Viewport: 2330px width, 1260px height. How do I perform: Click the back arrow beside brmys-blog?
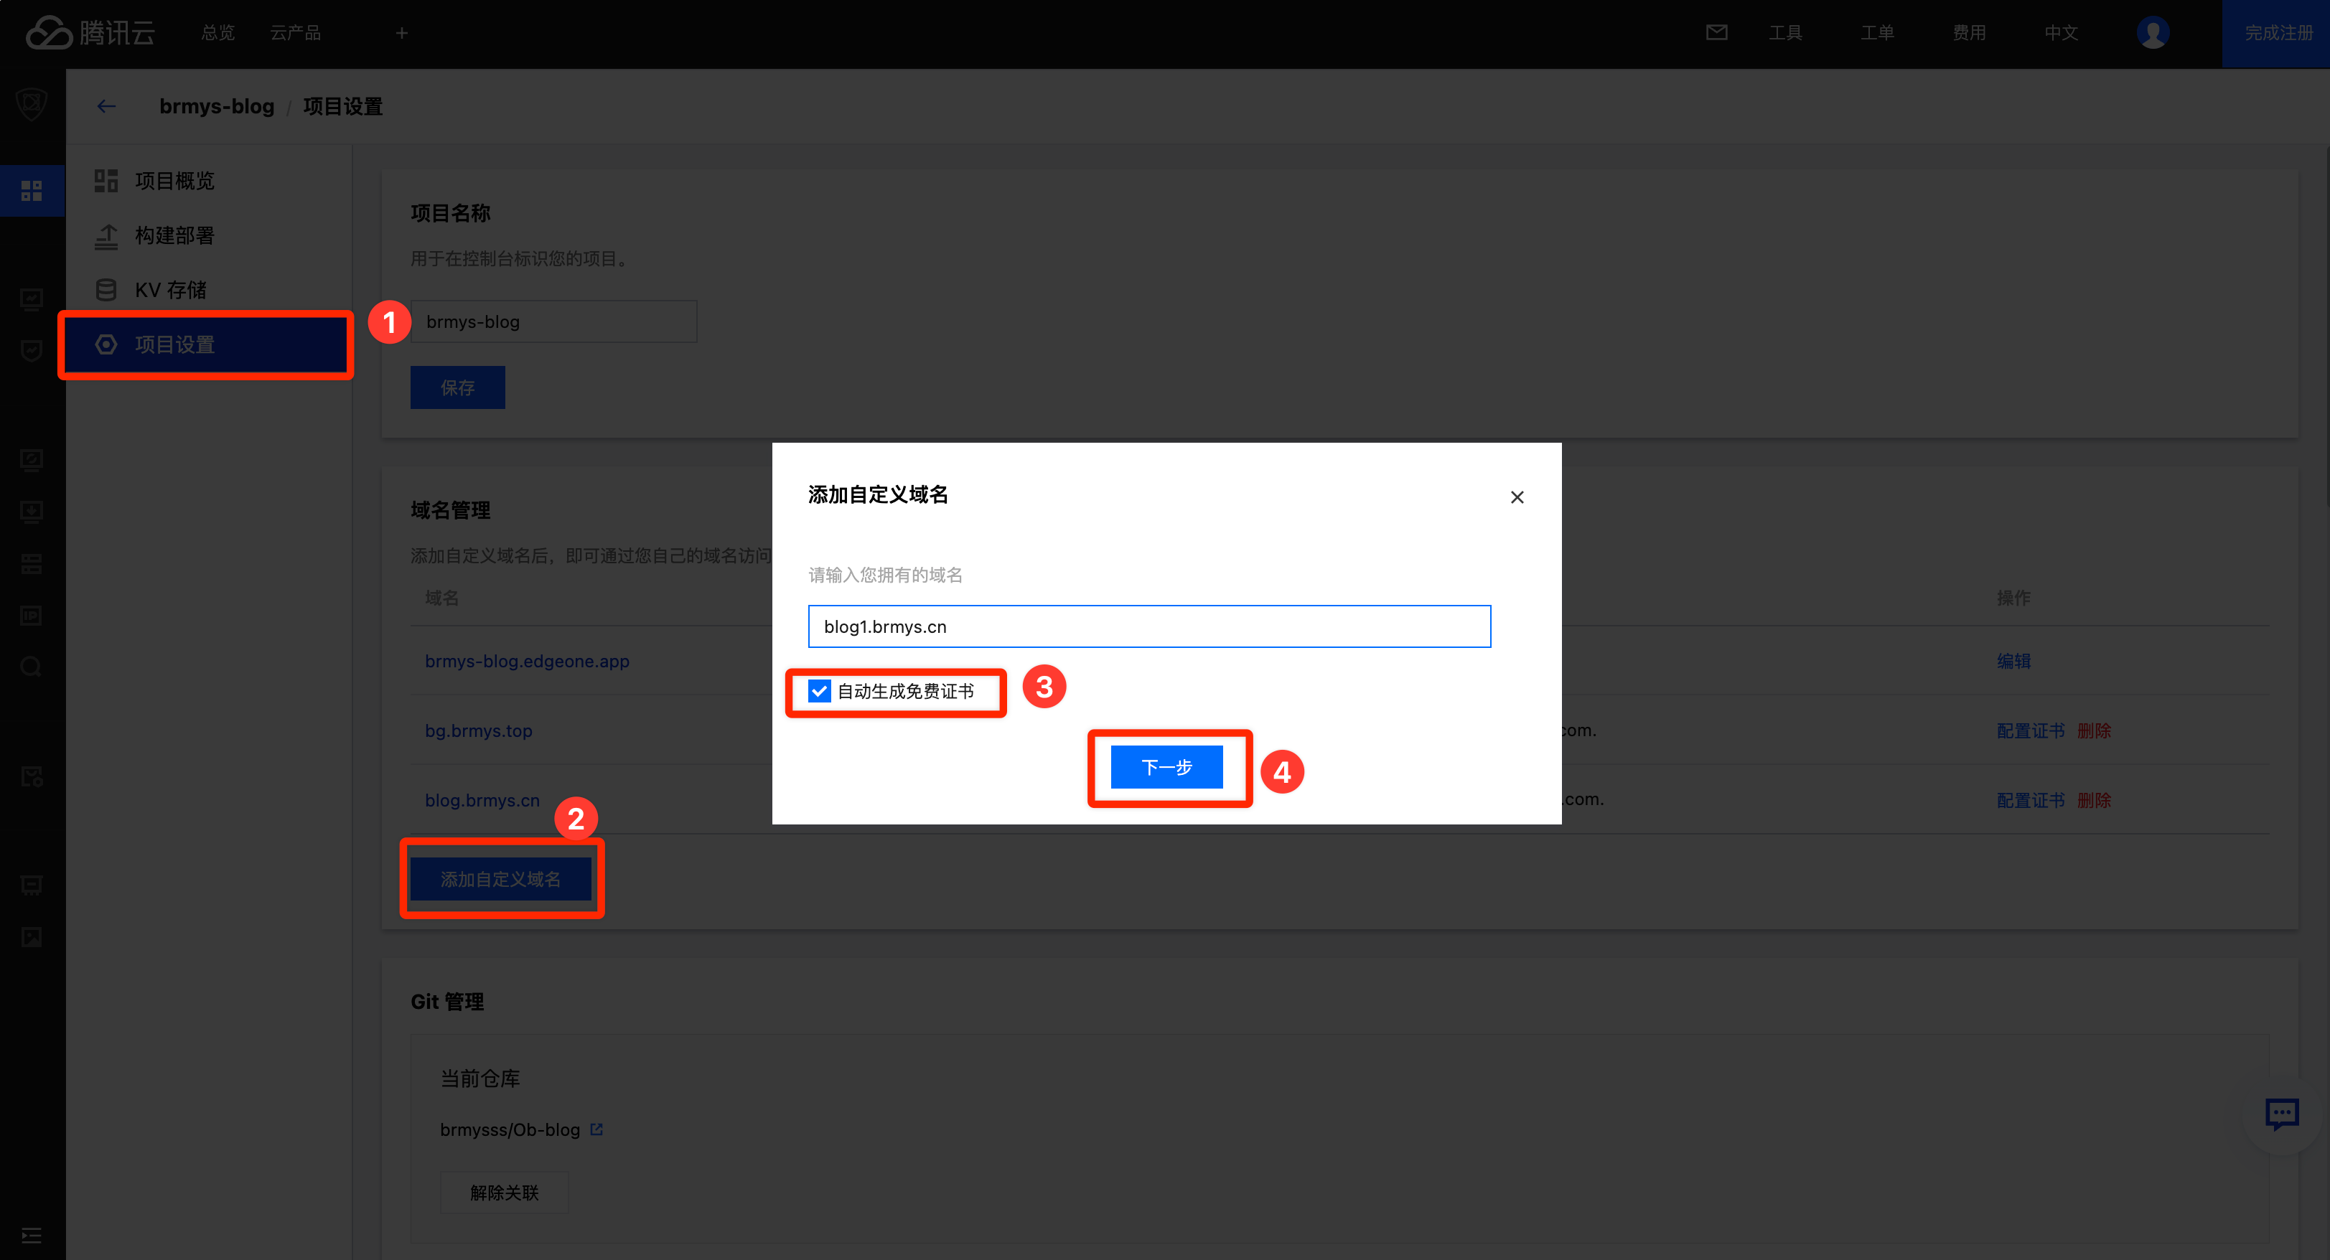click(107, 107)
